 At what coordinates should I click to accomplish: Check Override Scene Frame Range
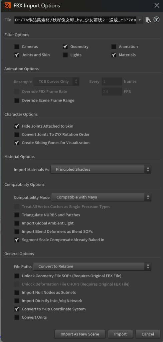coord(17,101)
